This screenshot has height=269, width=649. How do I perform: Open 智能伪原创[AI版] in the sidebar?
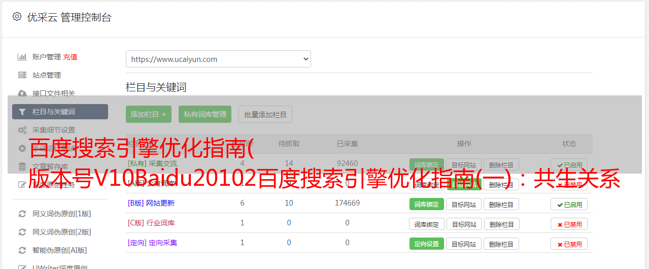(x=60, y=250)
